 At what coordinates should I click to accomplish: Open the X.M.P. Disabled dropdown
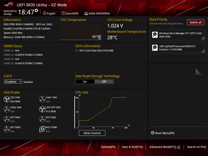click(13, 81)
